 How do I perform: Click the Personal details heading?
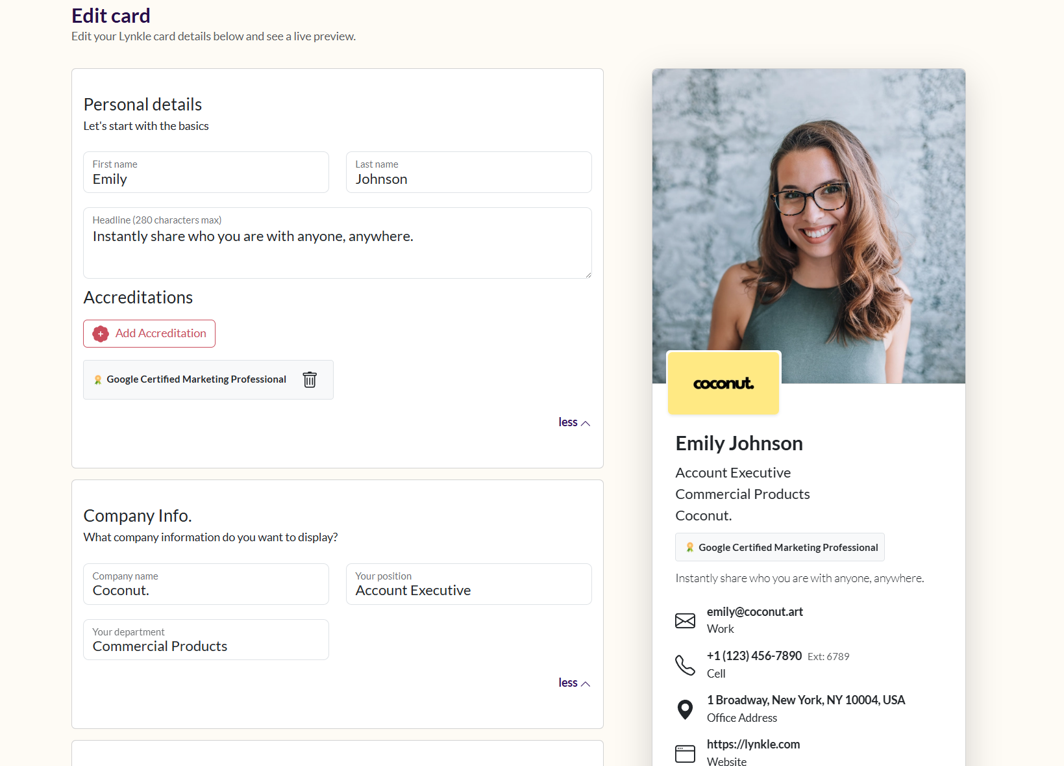point(143,105)
